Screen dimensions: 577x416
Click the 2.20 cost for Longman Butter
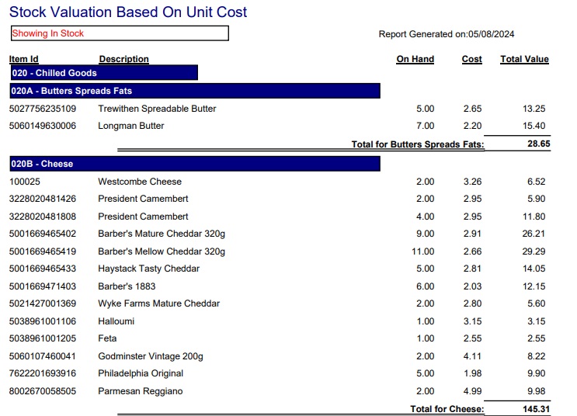[472, 126]
